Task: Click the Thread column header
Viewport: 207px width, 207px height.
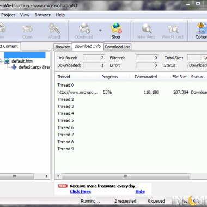Action: [77, 77]
